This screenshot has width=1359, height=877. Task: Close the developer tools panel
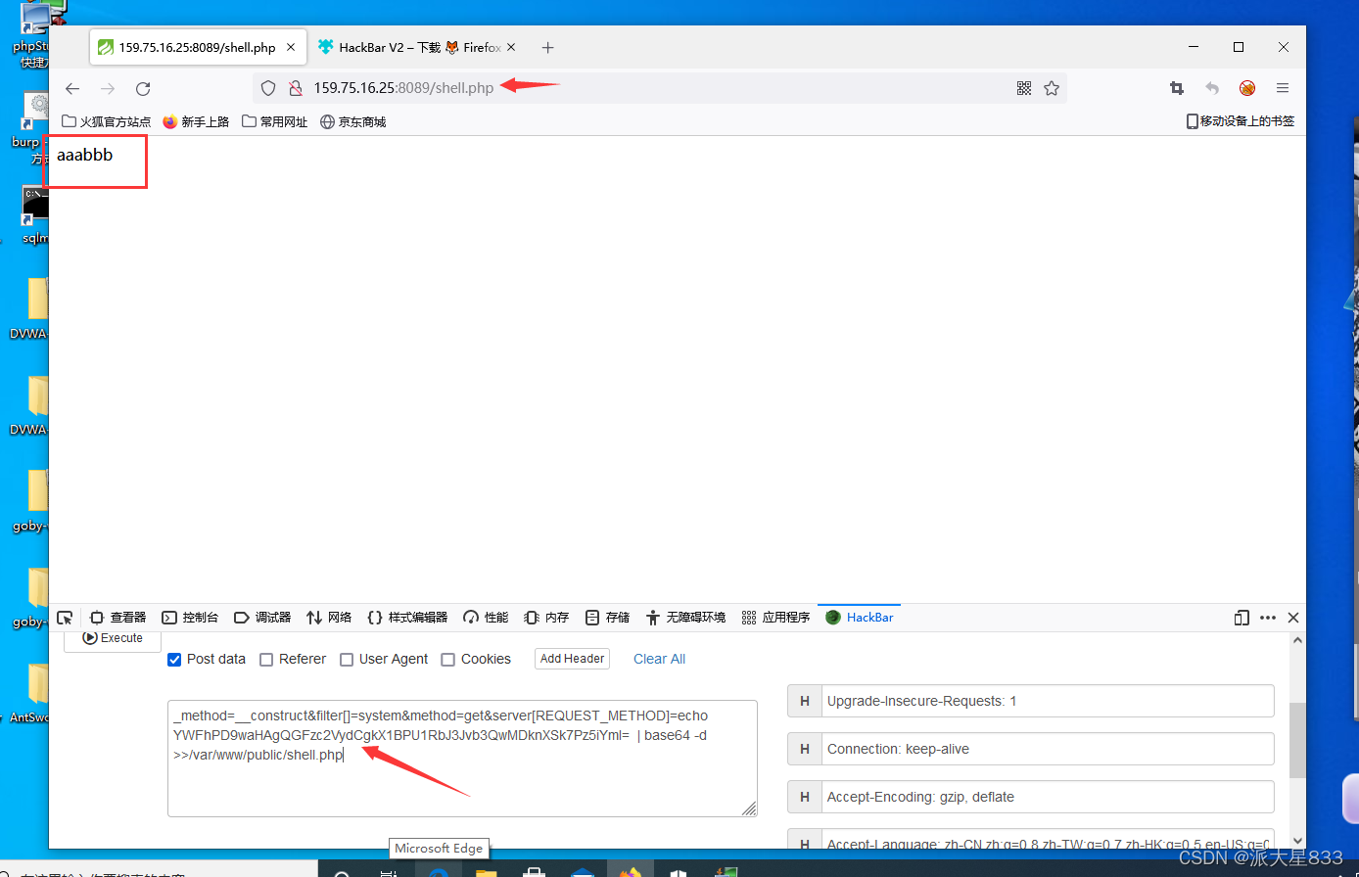[x=1293, y=618]
